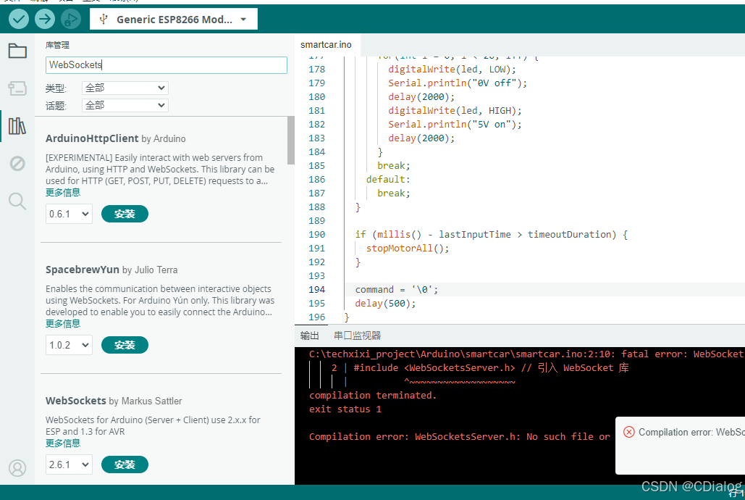The image size is (745, 500).
Task: Open the Sketchbook folder icon
Action: click(17, 51)
